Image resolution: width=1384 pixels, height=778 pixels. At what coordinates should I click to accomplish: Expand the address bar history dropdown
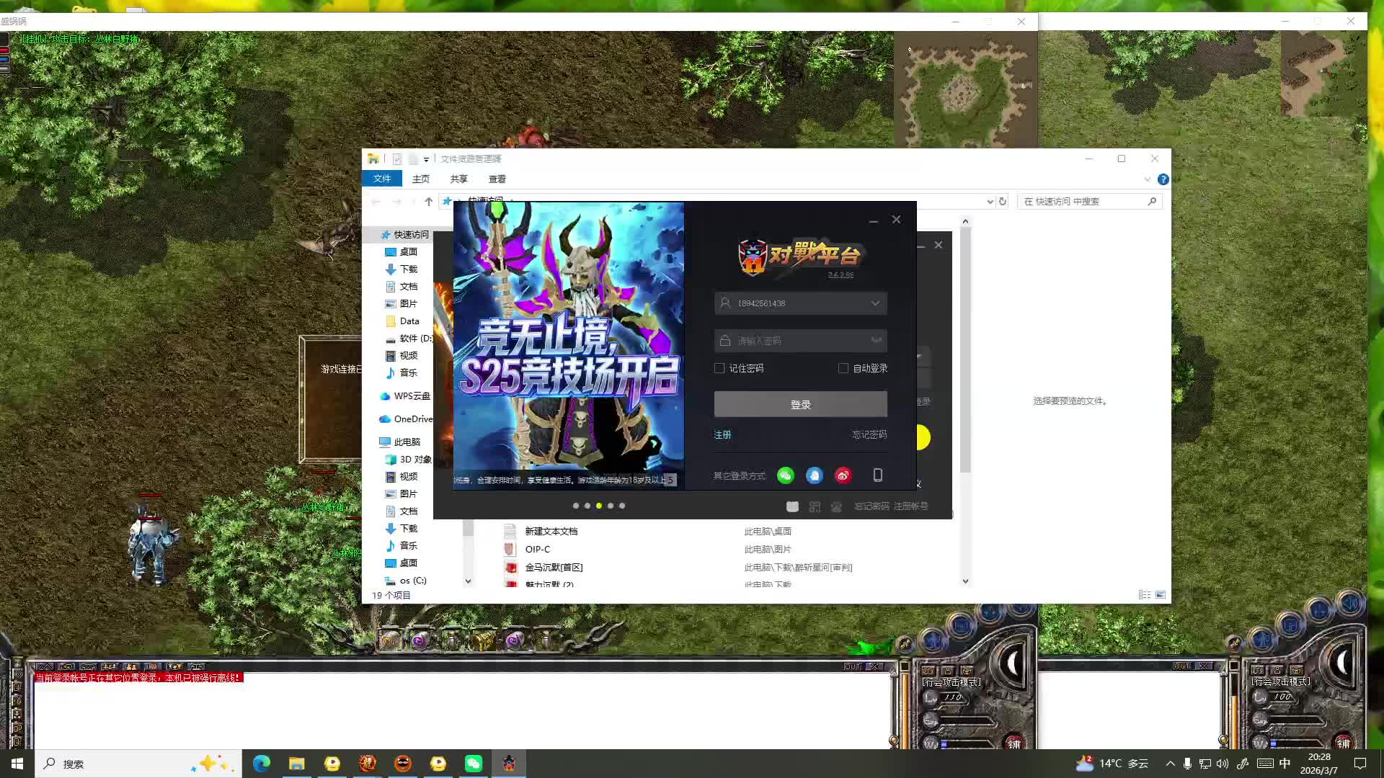990,202
